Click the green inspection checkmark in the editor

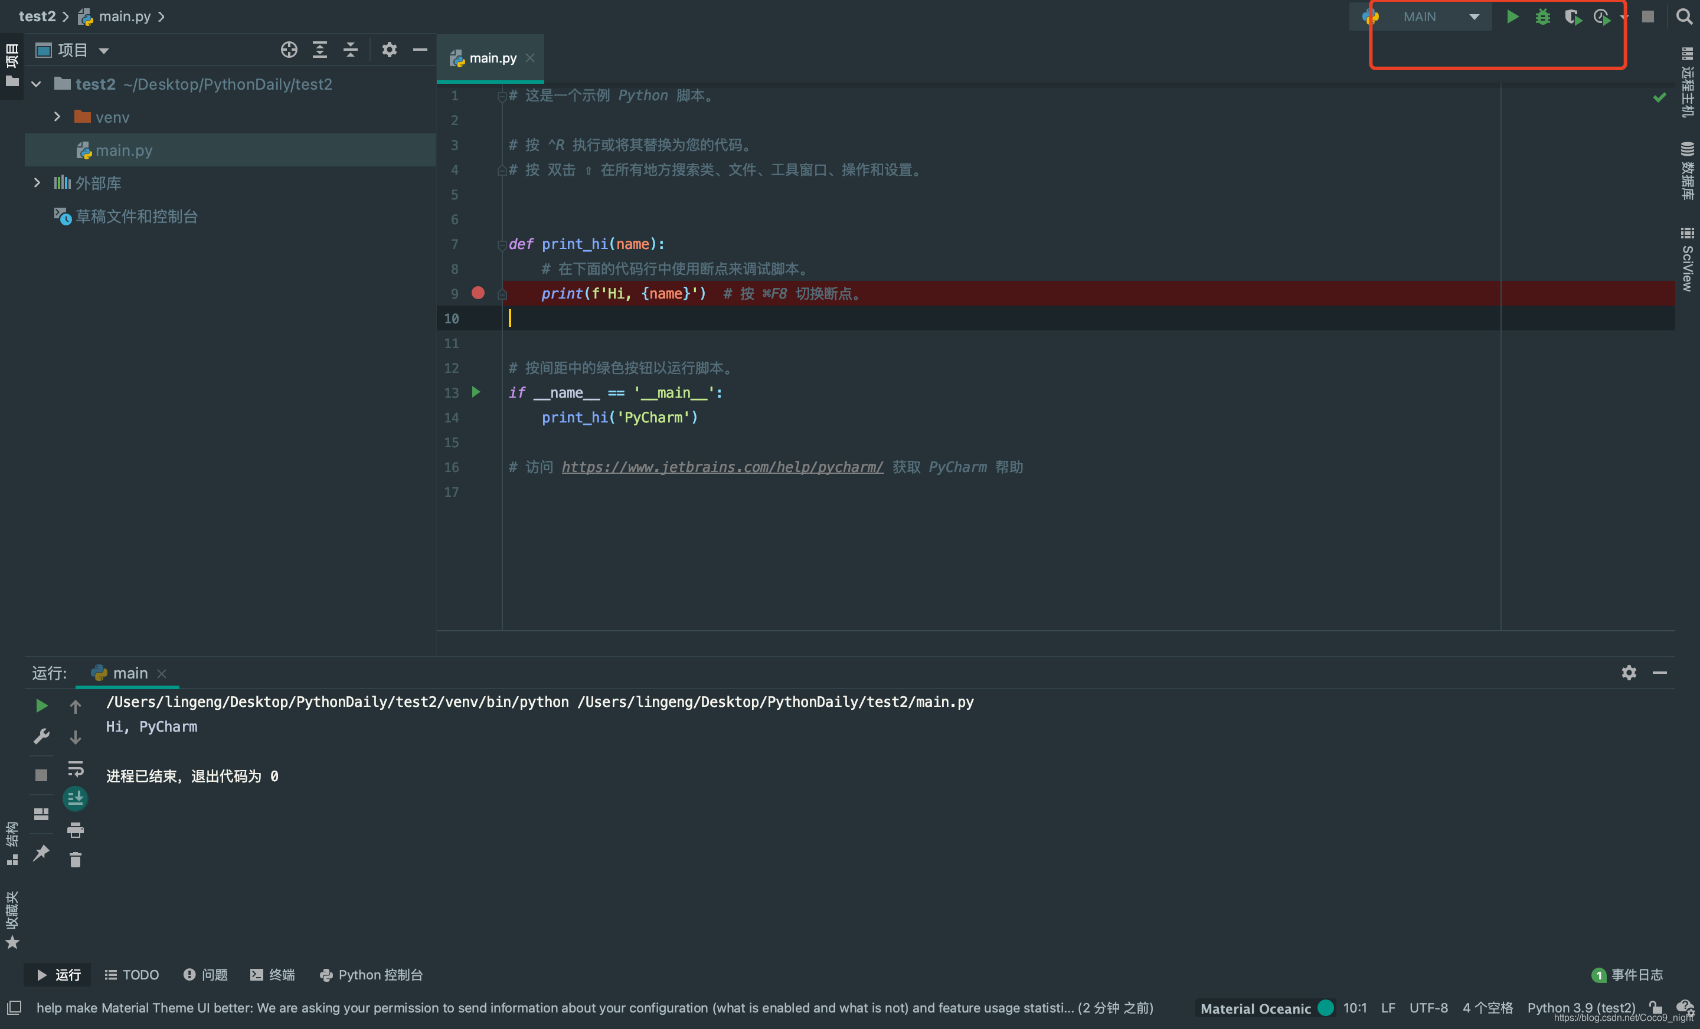coord(1659,97)
